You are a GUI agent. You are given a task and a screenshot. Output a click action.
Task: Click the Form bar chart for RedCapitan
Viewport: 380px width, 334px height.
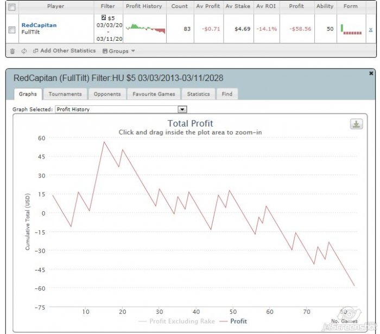tap(351, 28)
